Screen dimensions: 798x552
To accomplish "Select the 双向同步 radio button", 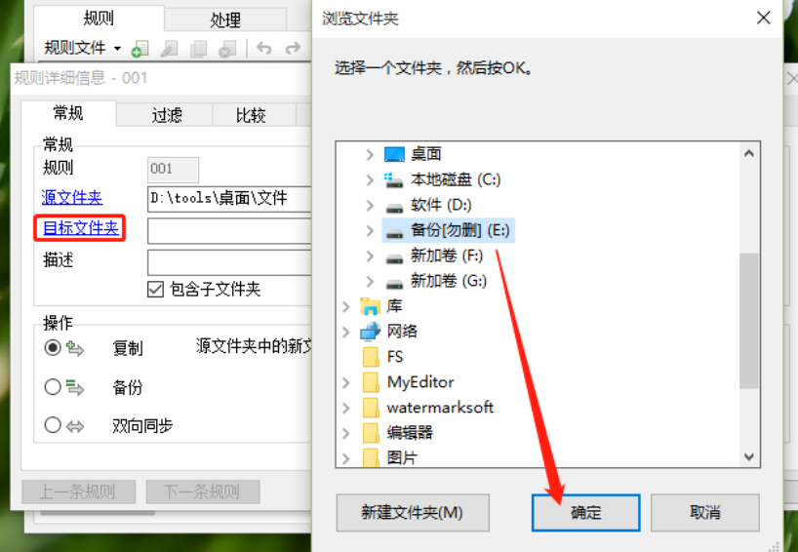I will click(53, 425).
